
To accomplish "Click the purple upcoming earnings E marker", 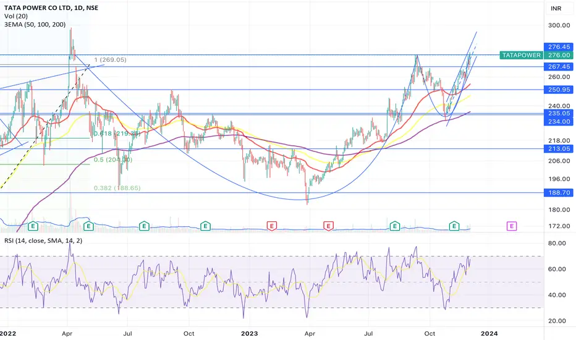I will click(x=512, y=226).
